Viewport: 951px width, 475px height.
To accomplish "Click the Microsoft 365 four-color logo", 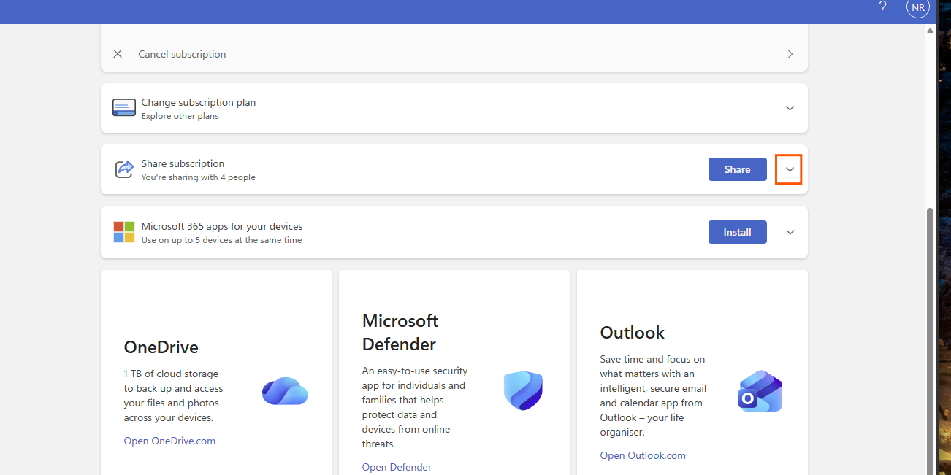I will pyautogui.click(x=124, y=232).
